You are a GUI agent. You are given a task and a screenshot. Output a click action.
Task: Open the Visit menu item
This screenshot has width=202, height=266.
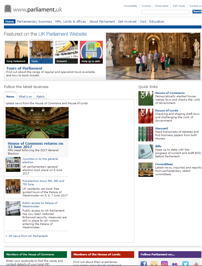tap(143, 22)
